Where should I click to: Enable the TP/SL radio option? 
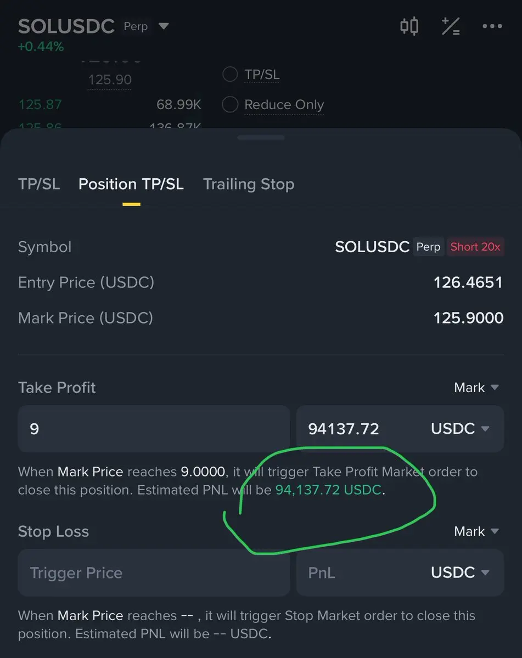[x=230, y=75]
